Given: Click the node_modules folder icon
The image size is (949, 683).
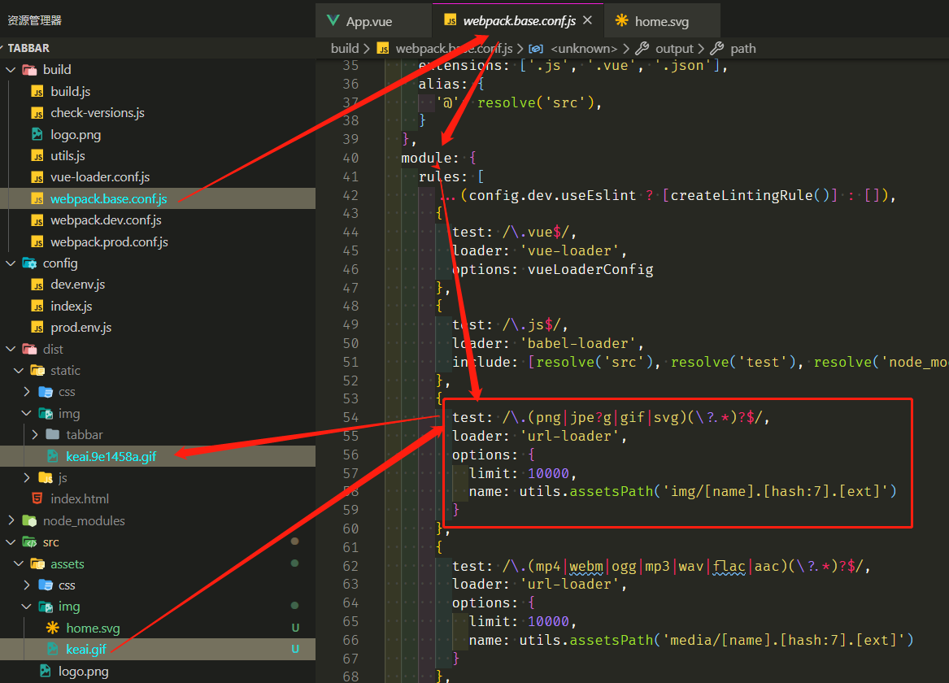Looking at the screenshot, I should coord(29,521).
